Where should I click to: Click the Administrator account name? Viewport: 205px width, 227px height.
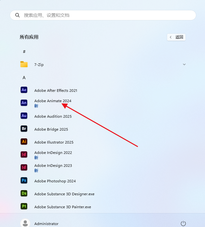(46, 224)
